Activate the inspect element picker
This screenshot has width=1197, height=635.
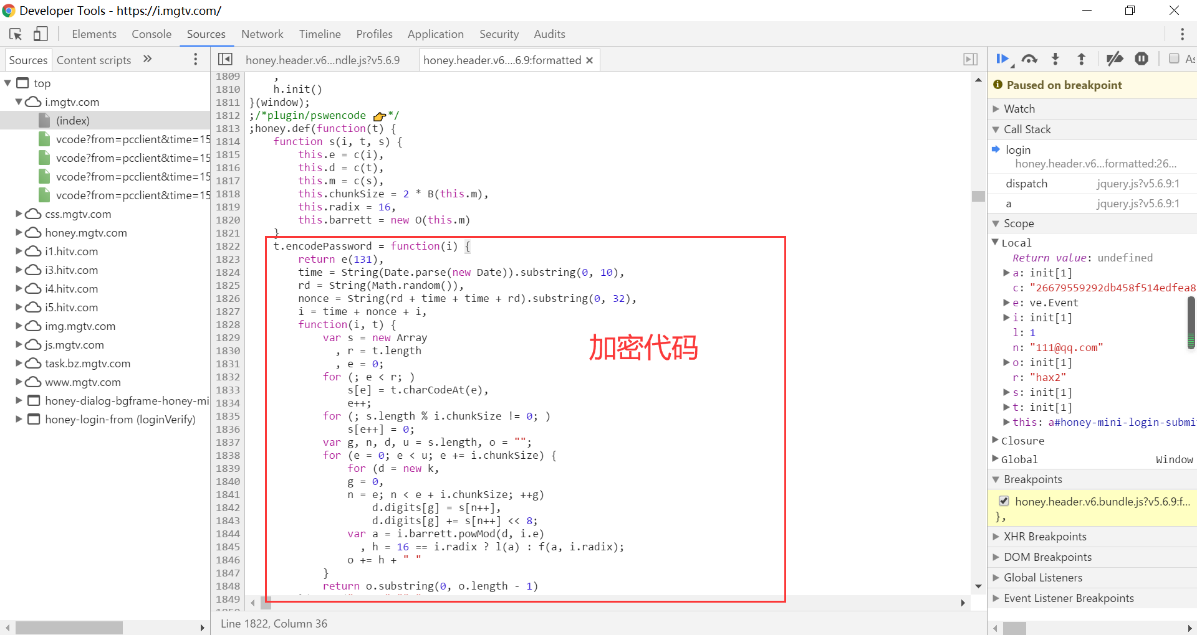tap(16, 34)
